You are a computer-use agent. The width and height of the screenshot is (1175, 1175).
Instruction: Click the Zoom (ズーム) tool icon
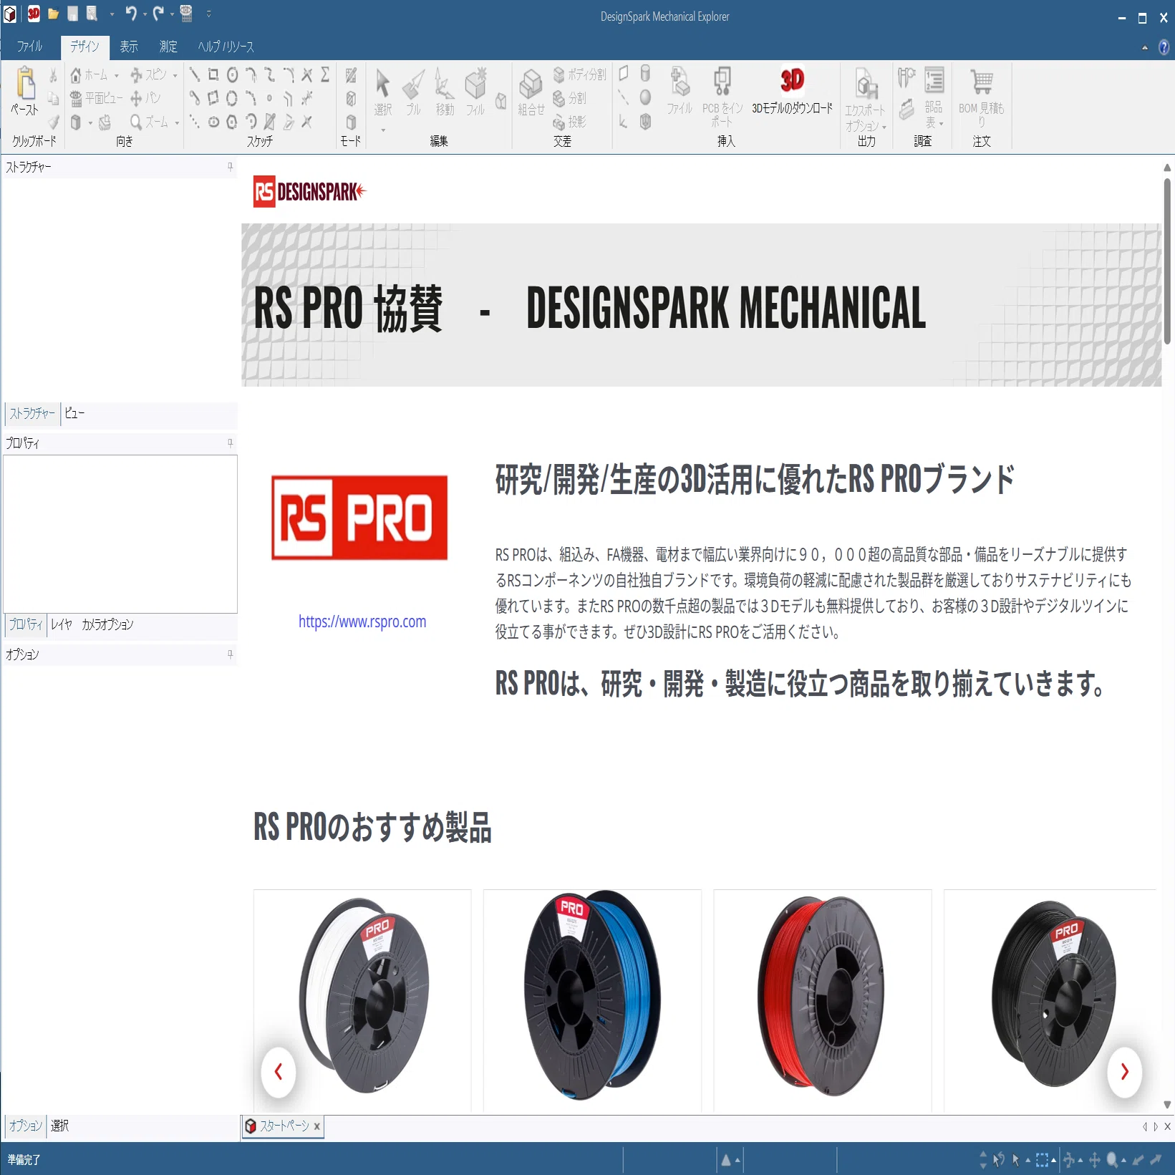pos(136,122)
